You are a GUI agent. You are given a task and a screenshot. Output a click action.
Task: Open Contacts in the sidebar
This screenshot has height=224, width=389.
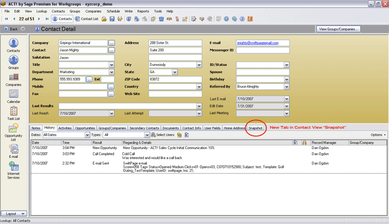[x=13, y=45]
